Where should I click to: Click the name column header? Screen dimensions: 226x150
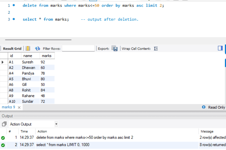[x=31, y=56]
